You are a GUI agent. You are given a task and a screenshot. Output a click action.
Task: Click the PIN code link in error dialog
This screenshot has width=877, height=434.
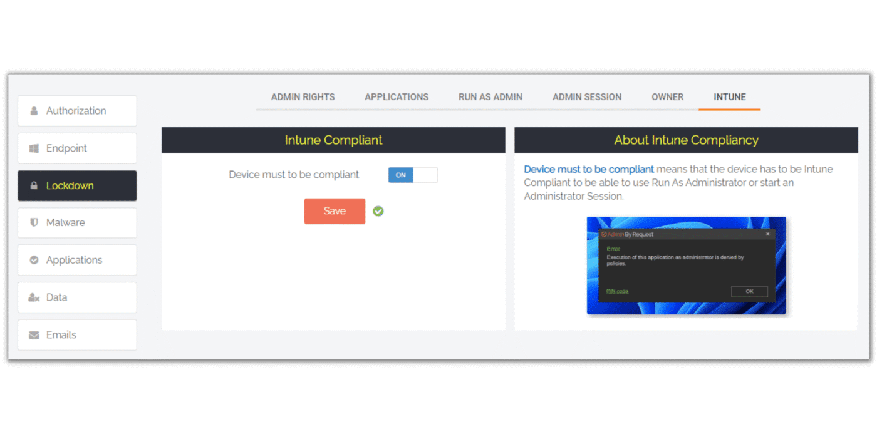[617, 291]
